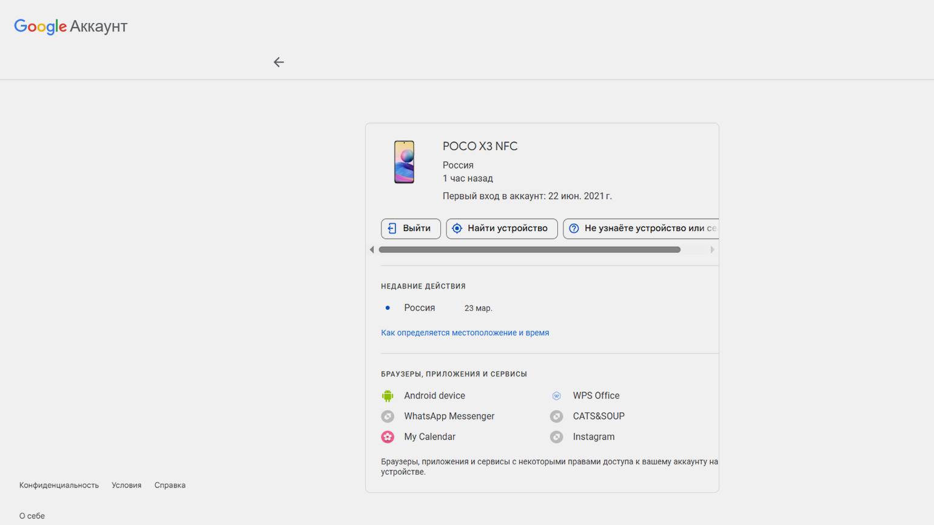Image resolution: width=934 pixels, height=525 pixels.
Task: Open the Конфиденциальность footer link
Action: 59,486
